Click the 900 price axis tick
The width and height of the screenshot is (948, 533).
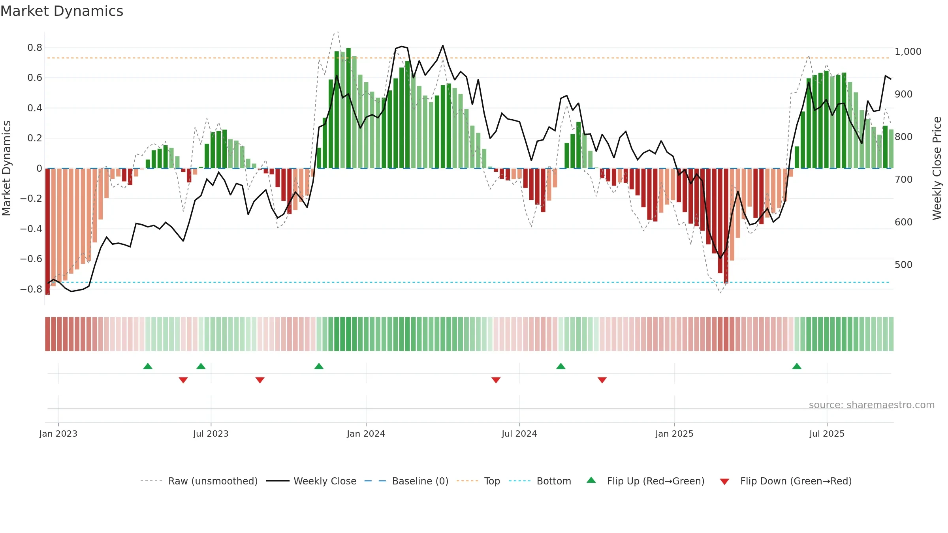coord(904,94)
